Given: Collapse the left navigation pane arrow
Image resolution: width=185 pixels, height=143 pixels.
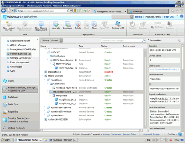Looking at the screenshot, I should pyautogui.click(x=38, y=39).
